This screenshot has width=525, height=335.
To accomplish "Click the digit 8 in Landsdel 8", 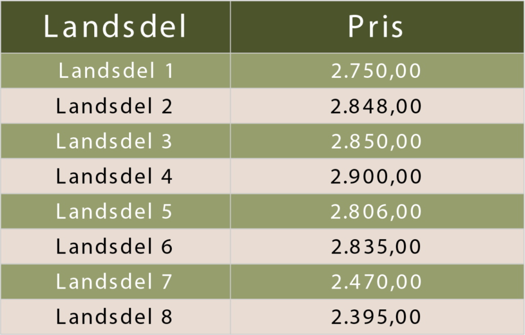I will [x=166, y=317].
